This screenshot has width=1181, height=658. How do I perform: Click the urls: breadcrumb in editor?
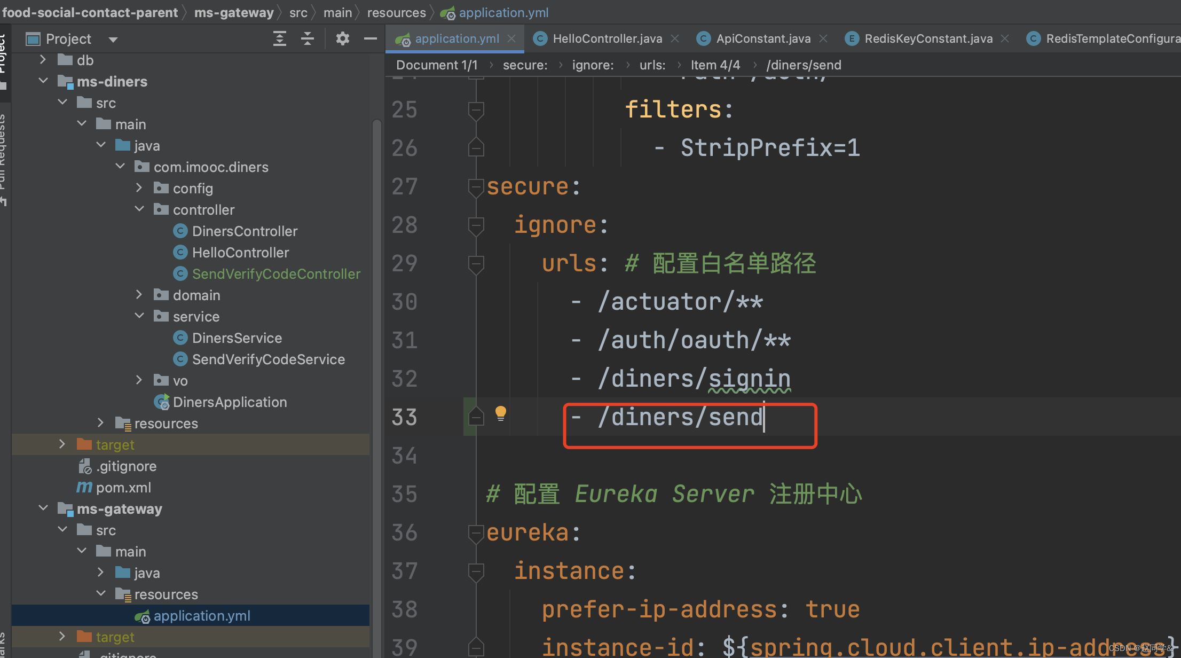click(652, 65)
